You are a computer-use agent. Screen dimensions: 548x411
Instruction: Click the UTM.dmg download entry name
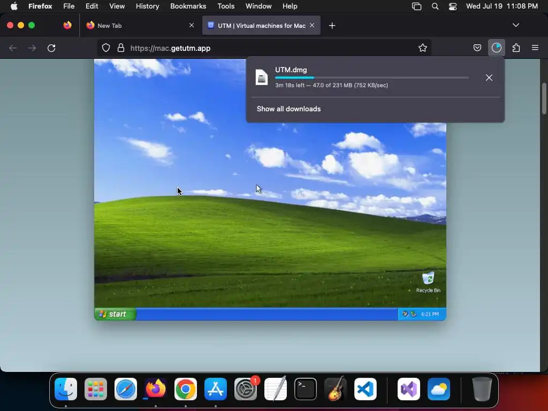(x=291, y=70)
